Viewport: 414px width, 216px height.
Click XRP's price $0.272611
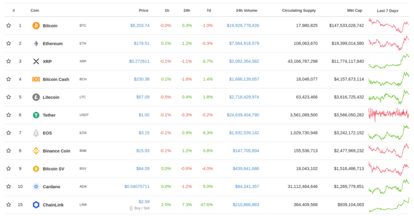pos(139,61)
